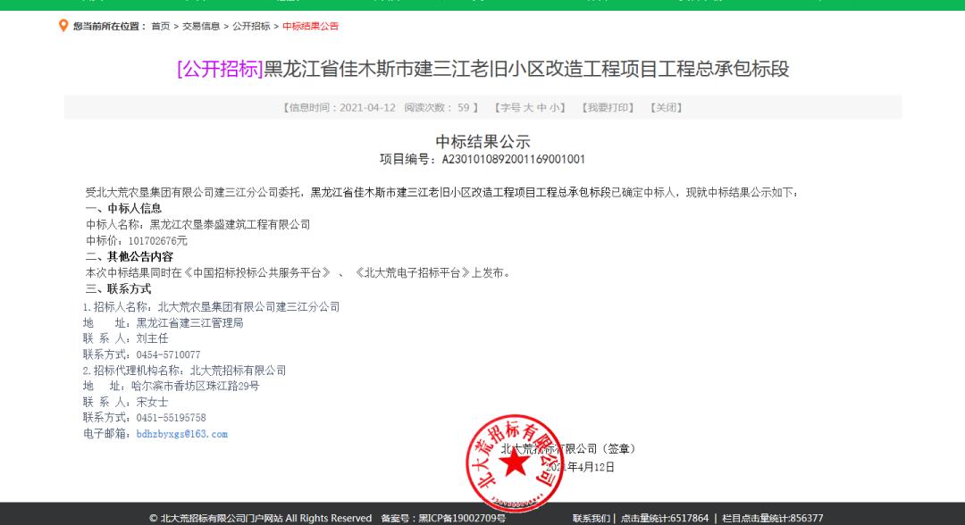The width and height of the screenshot is (965, 525).
Task: Click the project title heading
Action: pyautogui.click(x=482, y=69)
